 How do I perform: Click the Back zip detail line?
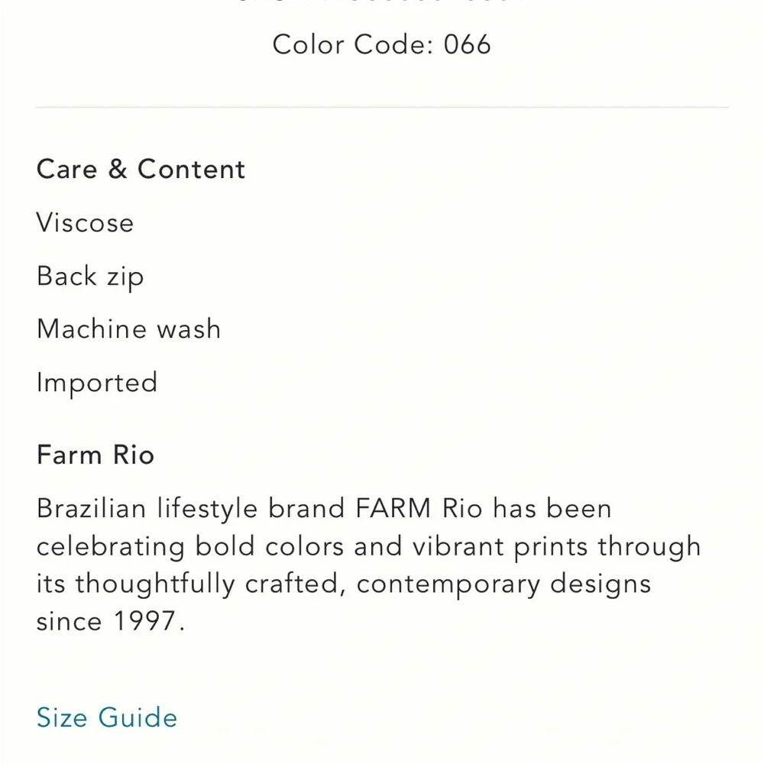coord(90,276)
